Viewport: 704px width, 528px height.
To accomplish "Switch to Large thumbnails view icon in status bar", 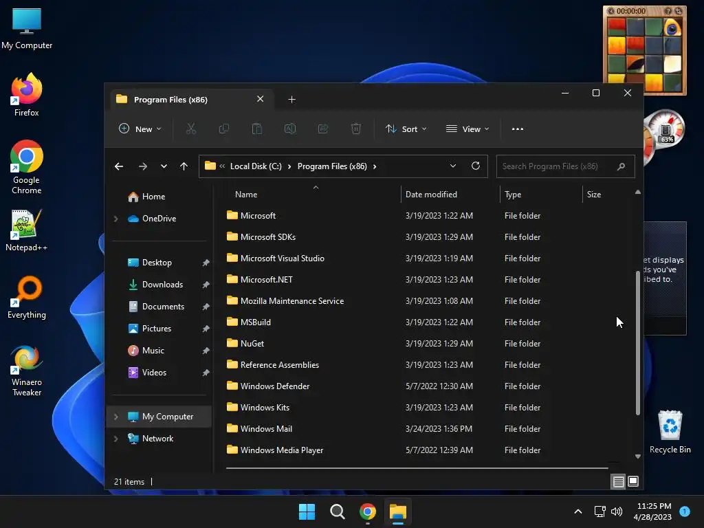I will tap(633, 481).
